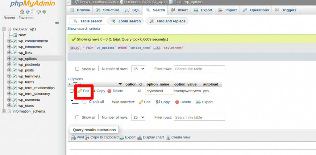Image resolution: width=316 pixels, height=155 pixels.
Task: Click the red Delete icon in the stylesheet row
Action: (x=109, y=91)
